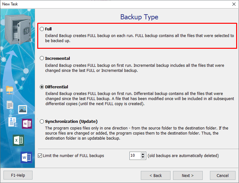Click the Word icon in the sidebar
The height and width of the screenshot is (183, 239).
point(27,157)
